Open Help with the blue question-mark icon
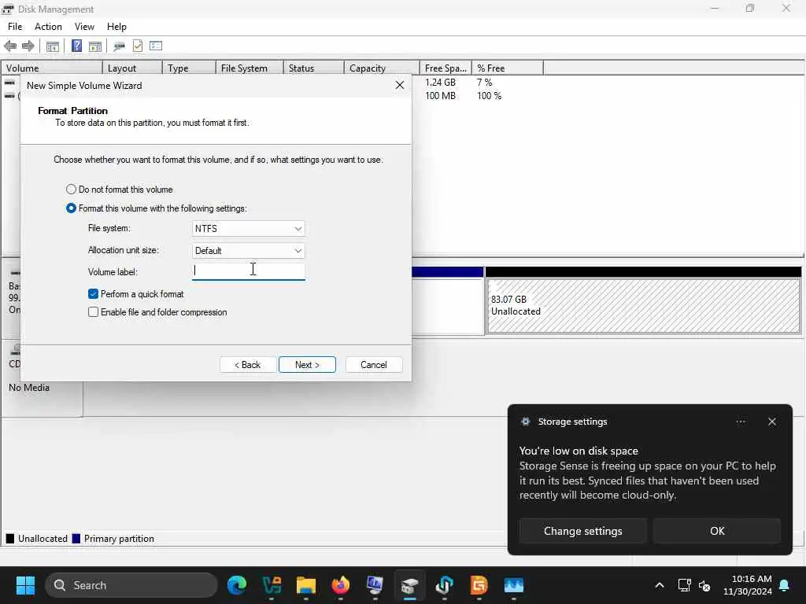This screenshot has width=806, height=604. click(x=76, y=46)
